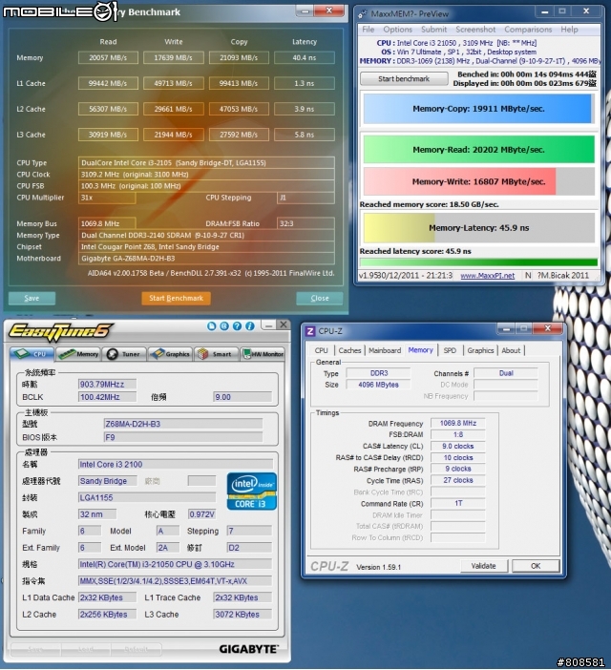Click the DRAM:FSB Ratio 32:3 field

tap(305, 223)
